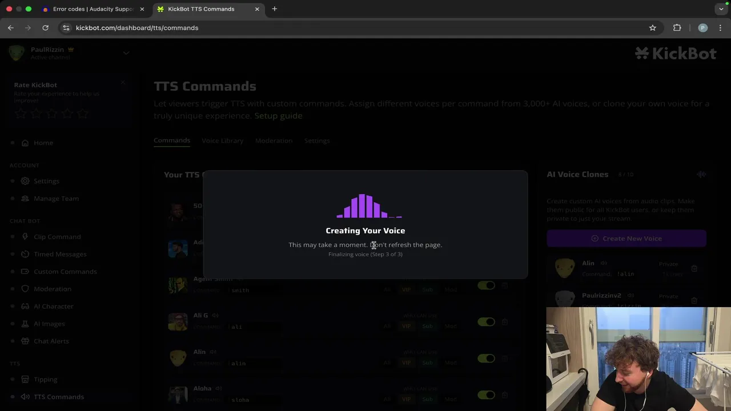
Task: Open Chrome's three-dot menu
Action: [x=720, y=27]
